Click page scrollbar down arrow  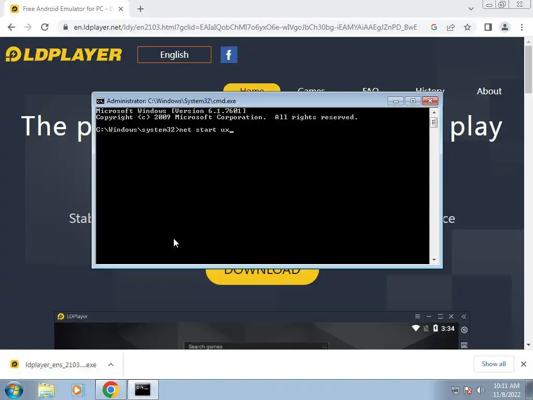528,345
